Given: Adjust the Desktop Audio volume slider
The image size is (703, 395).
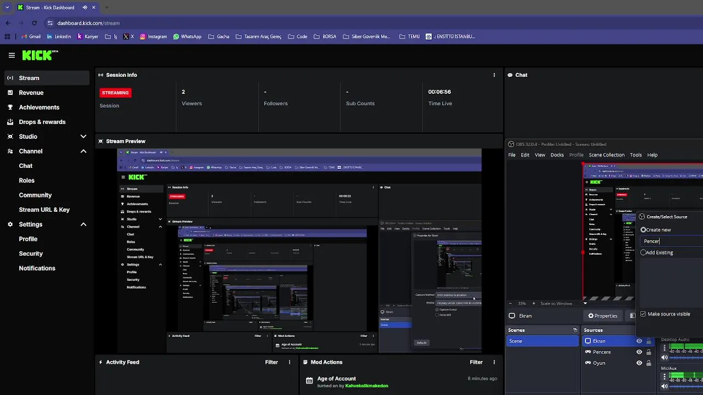Looking at the screenshot, I should click(686, 357).
